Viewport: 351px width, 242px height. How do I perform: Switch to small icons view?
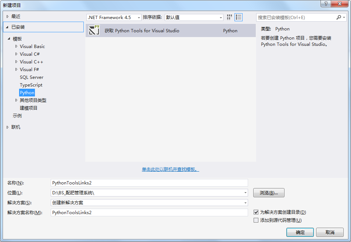[x=229, y=17]
